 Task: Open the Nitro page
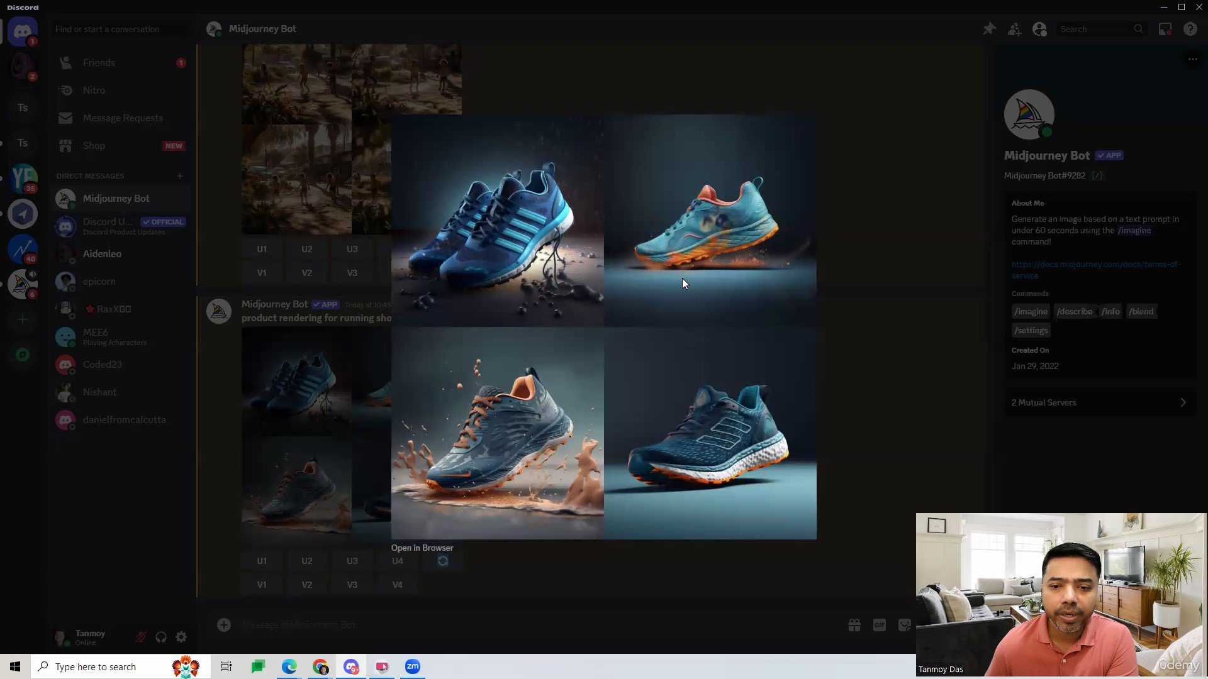coord(121,91)
